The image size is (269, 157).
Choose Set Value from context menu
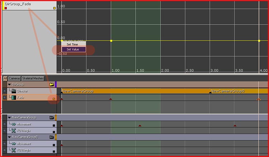tap(73, 50)
